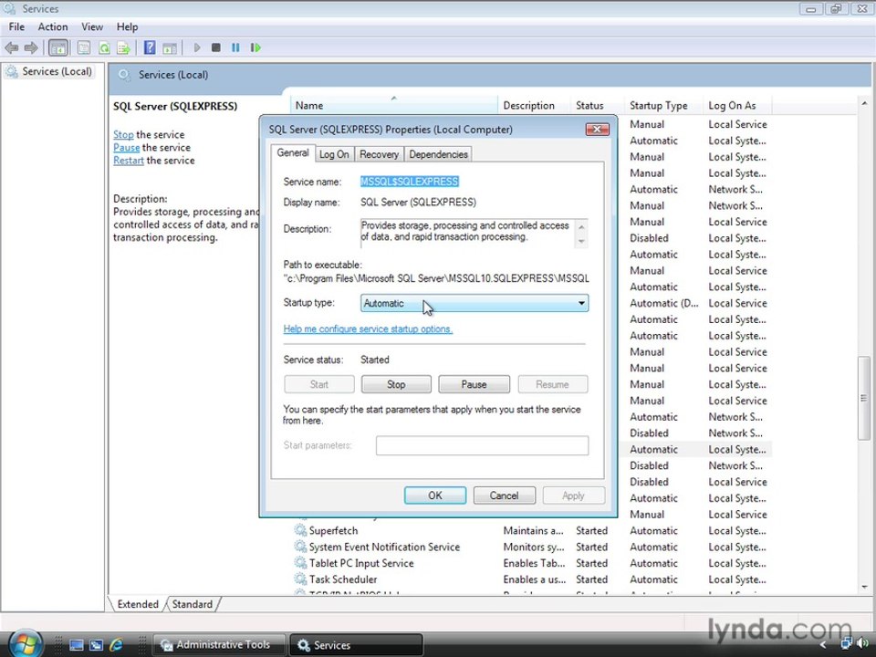Expand hidden tray icons with the arrow

pyautogui.click(x=822, y=645)
